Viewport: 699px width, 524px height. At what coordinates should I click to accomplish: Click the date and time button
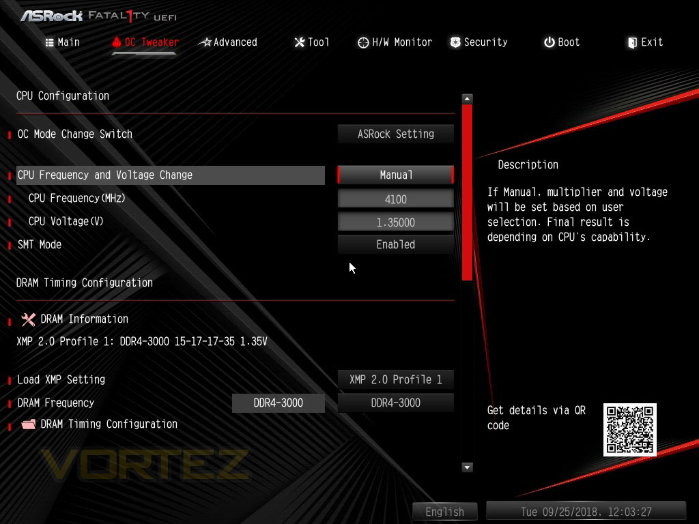coord(586,512)
